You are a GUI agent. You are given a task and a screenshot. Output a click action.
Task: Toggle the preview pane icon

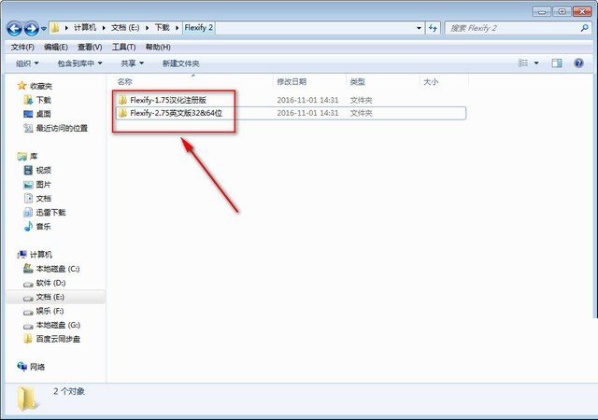557,63
